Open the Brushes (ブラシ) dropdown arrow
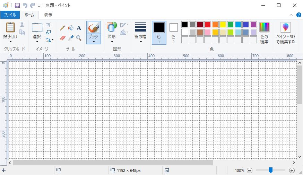This screenshot has height=175, width=303. tap(94, 42)
